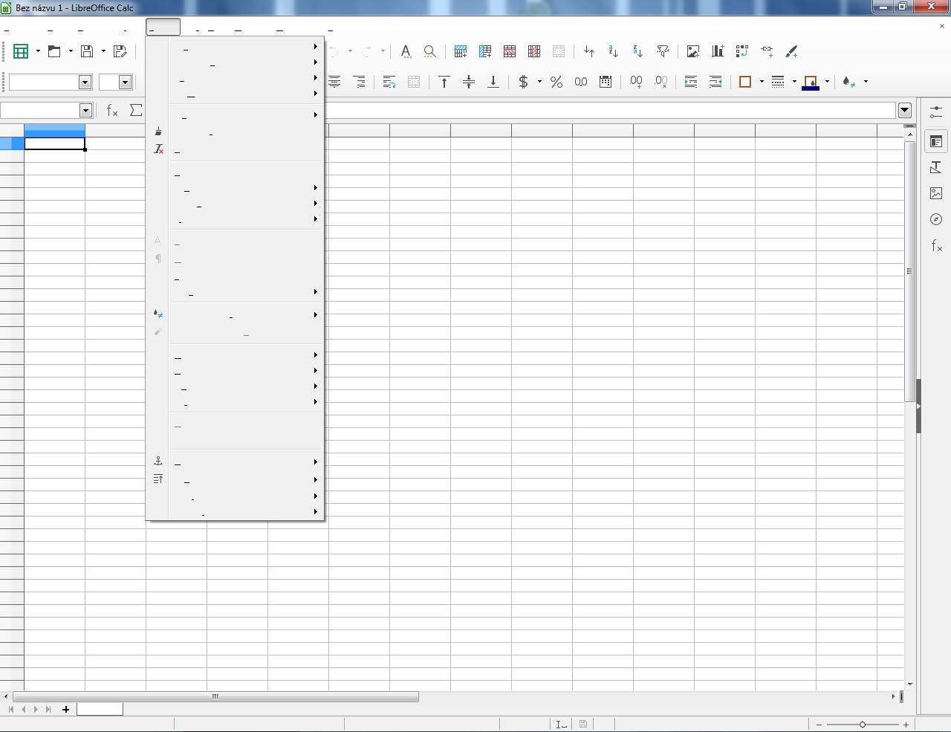
Task: Open the currency format dropdown arrow
Action: point(539,82)
